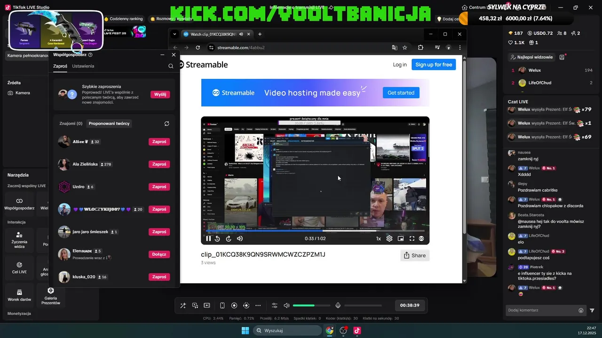Invite Uzdro with Zaproś
The width and height of the screenshot is (602, 338).
pos(159,187)
